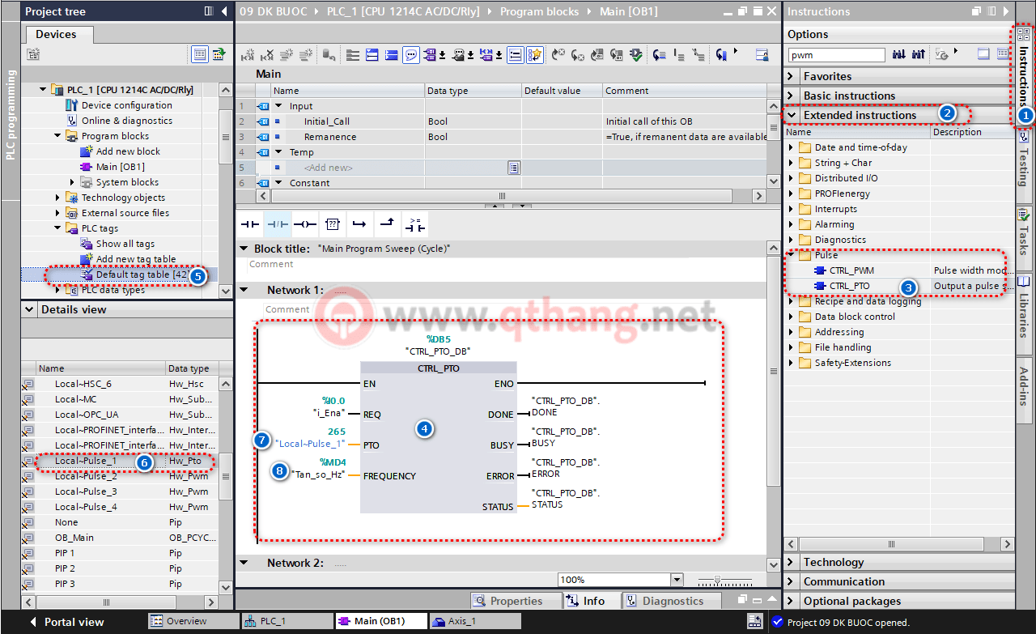Image resolution: width=1036 pixels, height=634 pixels.
Task: Insert a normally closed contact
Action: [277, 224]
